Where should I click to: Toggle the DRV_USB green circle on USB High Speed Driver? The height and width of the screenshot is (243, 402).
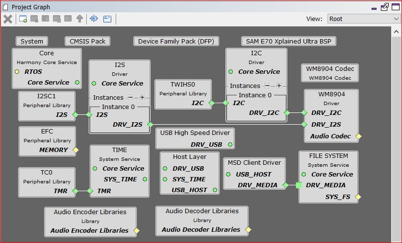[x=230, y=145]
